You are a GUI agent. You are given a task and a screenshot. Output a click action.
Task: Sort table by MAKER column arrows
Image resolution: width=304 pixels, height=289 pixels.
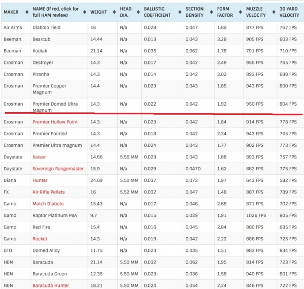click(x=27, y=12)
